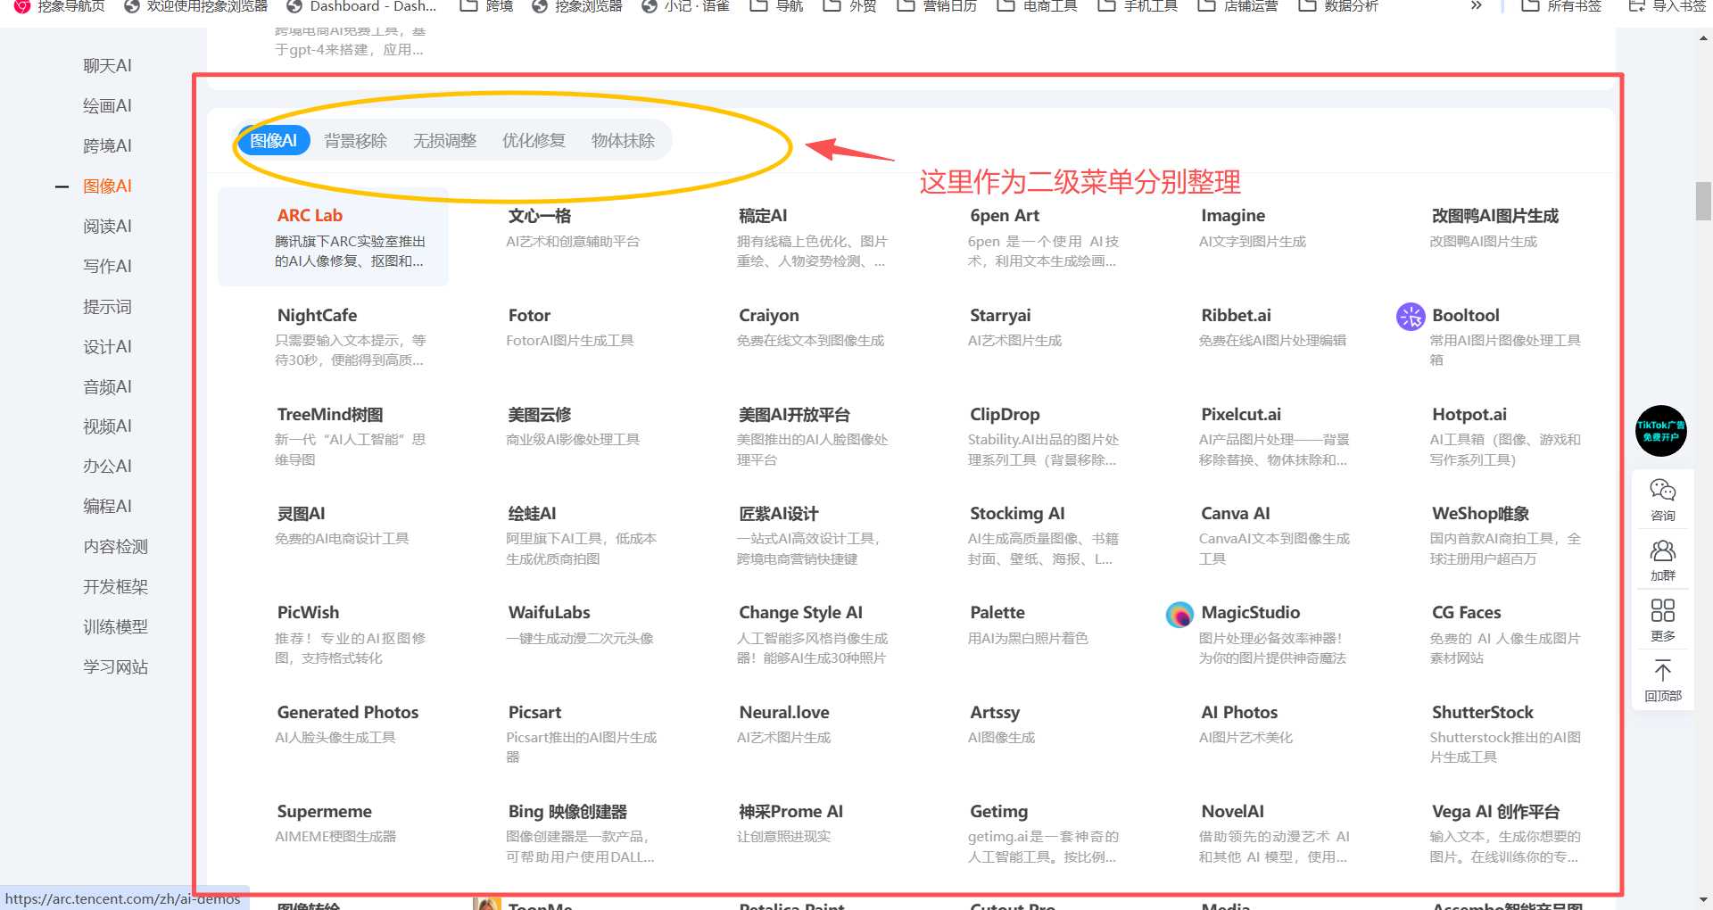Click the TikTok ad round badge

(x=1660, y=431)
